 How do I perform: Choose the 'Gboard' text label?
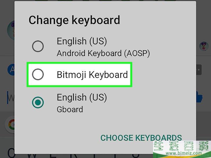tap(70, 109)
